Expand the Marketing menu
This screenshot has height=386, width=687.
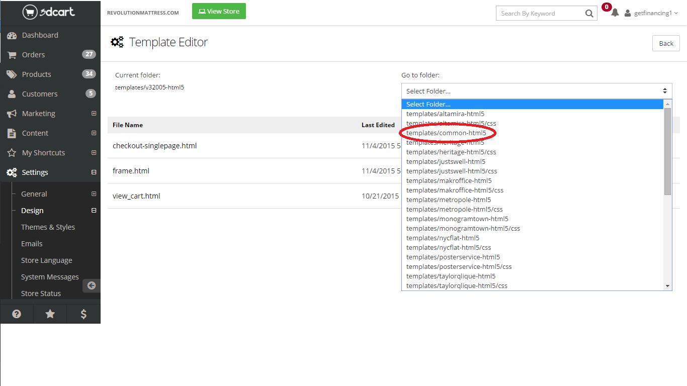(x=94, y=114)
